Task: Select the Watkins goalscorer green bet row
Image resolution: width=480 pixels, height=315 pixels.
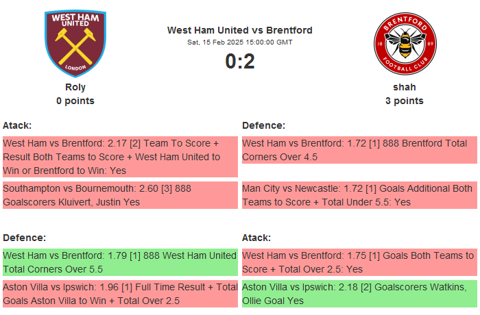Action: [359, 294]
